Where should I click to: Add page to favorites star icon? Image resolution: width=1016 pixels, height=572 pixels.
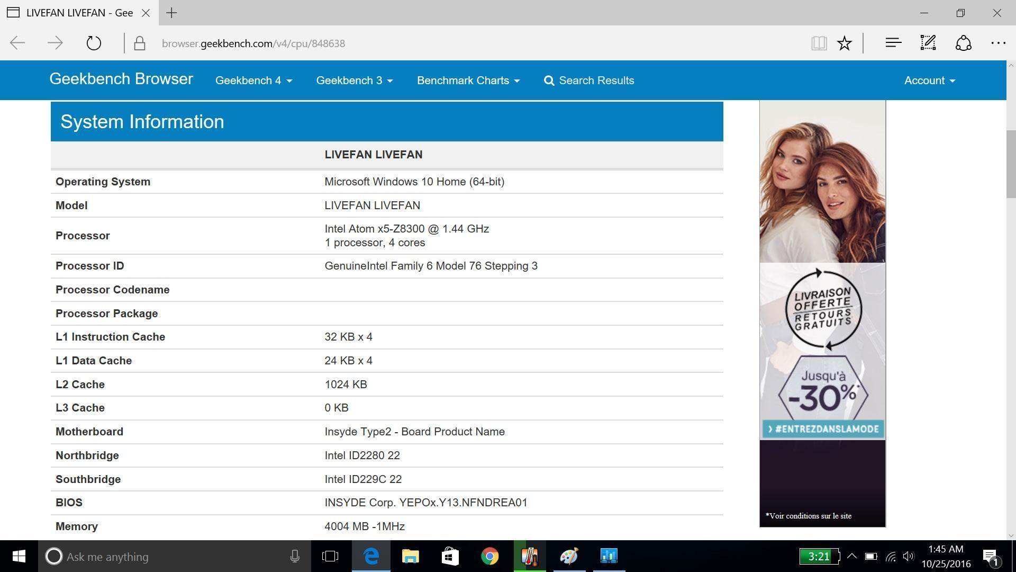point(845,43)
